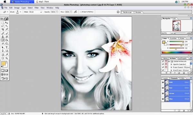The width and height of the screenshot is (193, 115).
Task: Click Jump to ImageReady button
Action: [x=5, y=78]
